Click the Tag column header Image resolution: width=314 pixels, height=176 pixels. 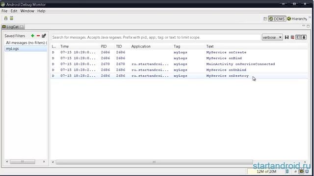click(177, 46)
